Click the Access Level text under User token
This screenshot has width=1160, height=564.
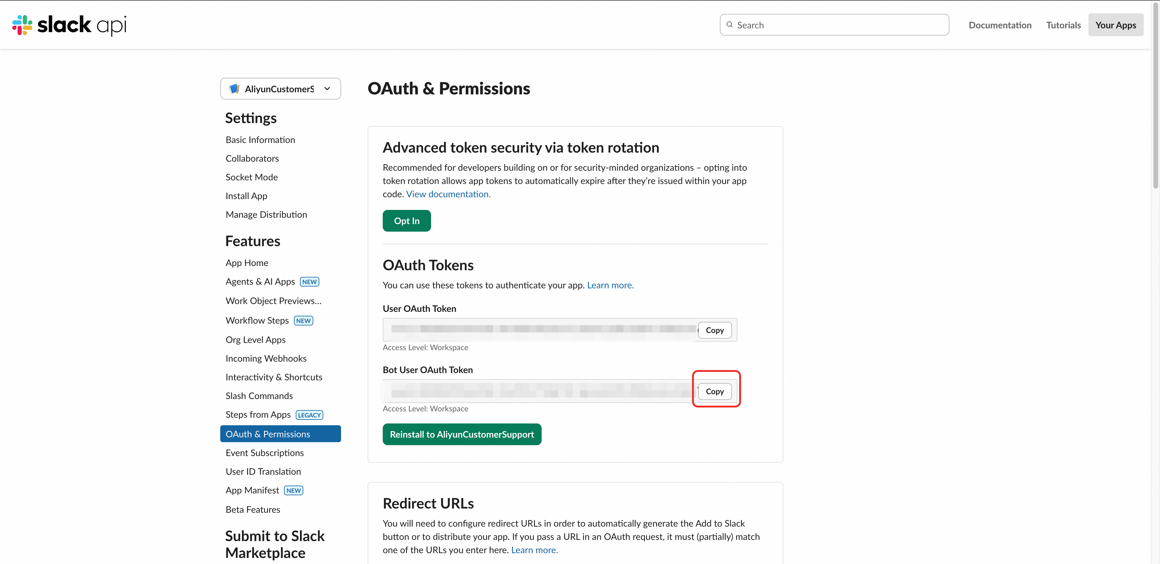425,347
